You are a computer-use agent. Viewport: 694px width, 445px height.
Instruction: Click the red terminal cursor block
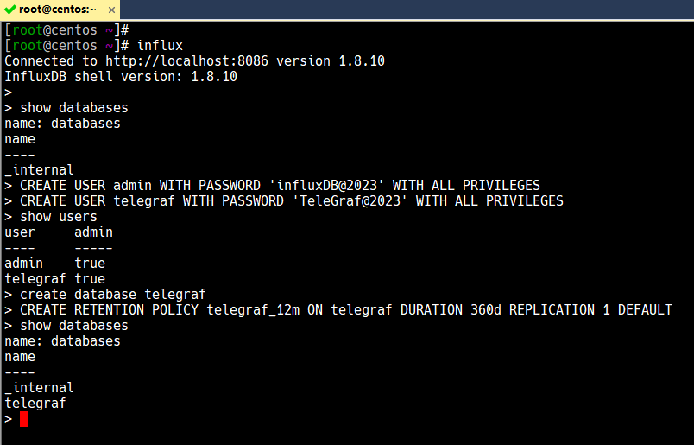(x=23, y=419)
